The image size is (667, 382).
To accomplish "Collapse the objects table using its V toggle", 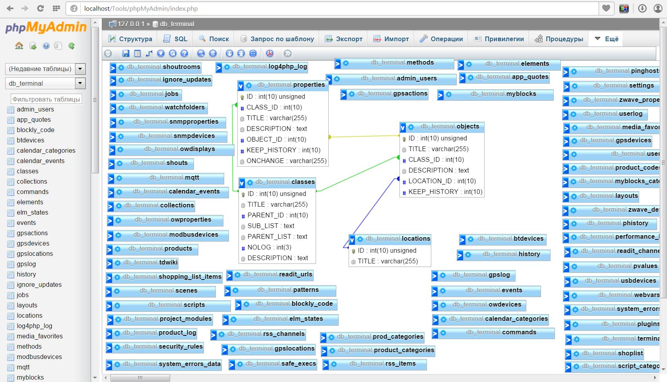I will pyautogui.click(x=403, y=127).
